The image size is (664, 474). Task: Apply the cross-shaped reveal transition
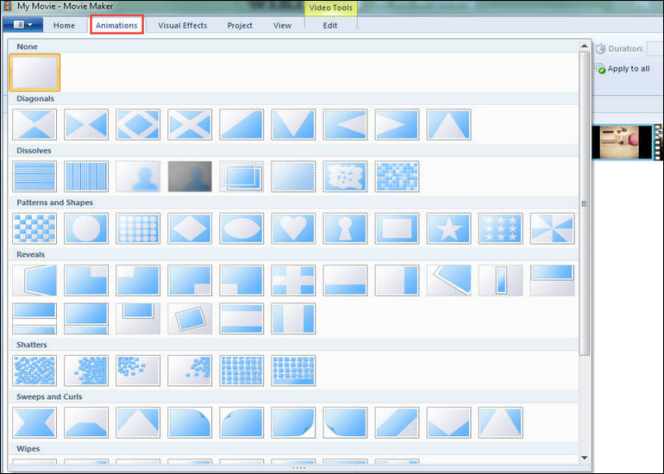(x=293, y=281)
